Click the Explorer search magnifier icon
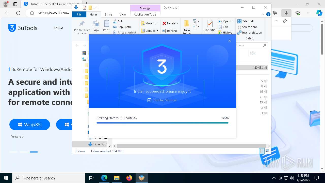 click(264, 45)
